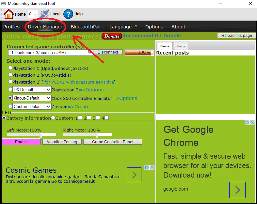Open the DX-Default dropdown

click(x=49, y=89)
